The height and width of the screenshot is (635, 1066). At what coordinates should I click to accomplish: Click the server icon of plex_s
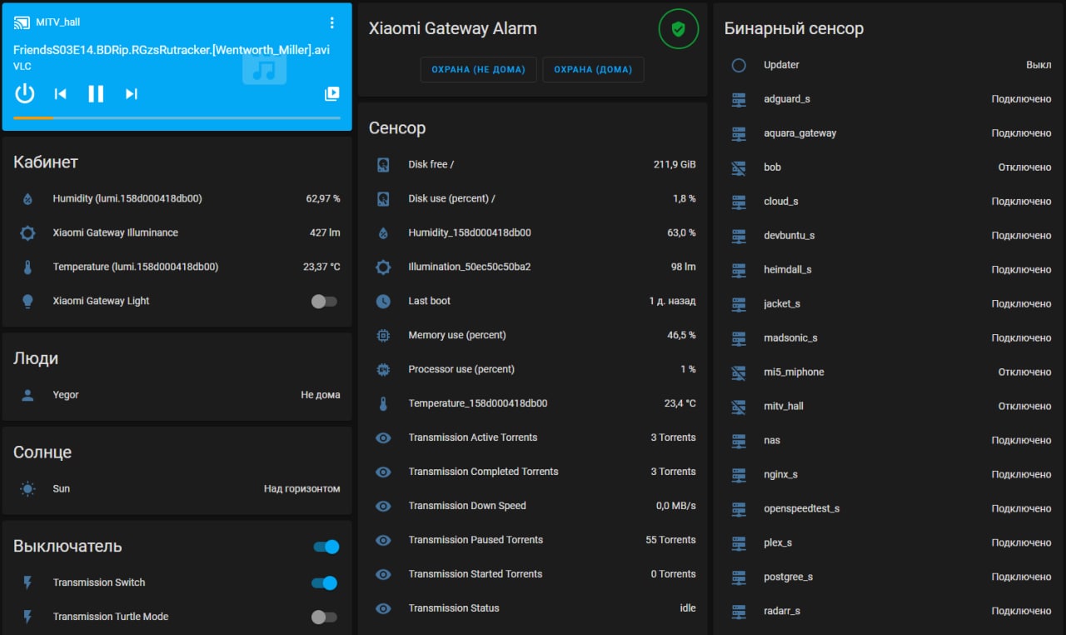click(x=739, y=543)
